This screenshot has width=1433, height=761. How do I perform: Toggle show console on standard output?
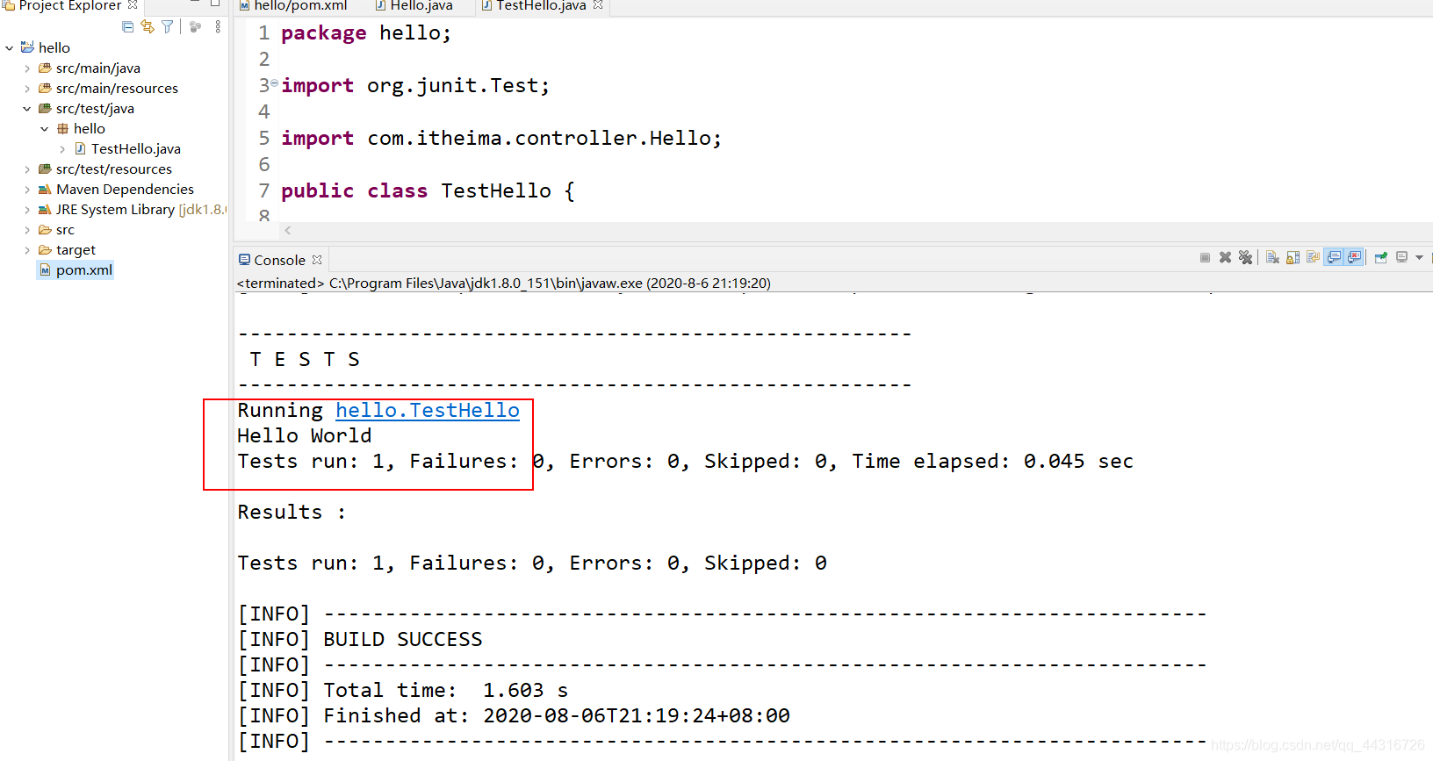1334,257
